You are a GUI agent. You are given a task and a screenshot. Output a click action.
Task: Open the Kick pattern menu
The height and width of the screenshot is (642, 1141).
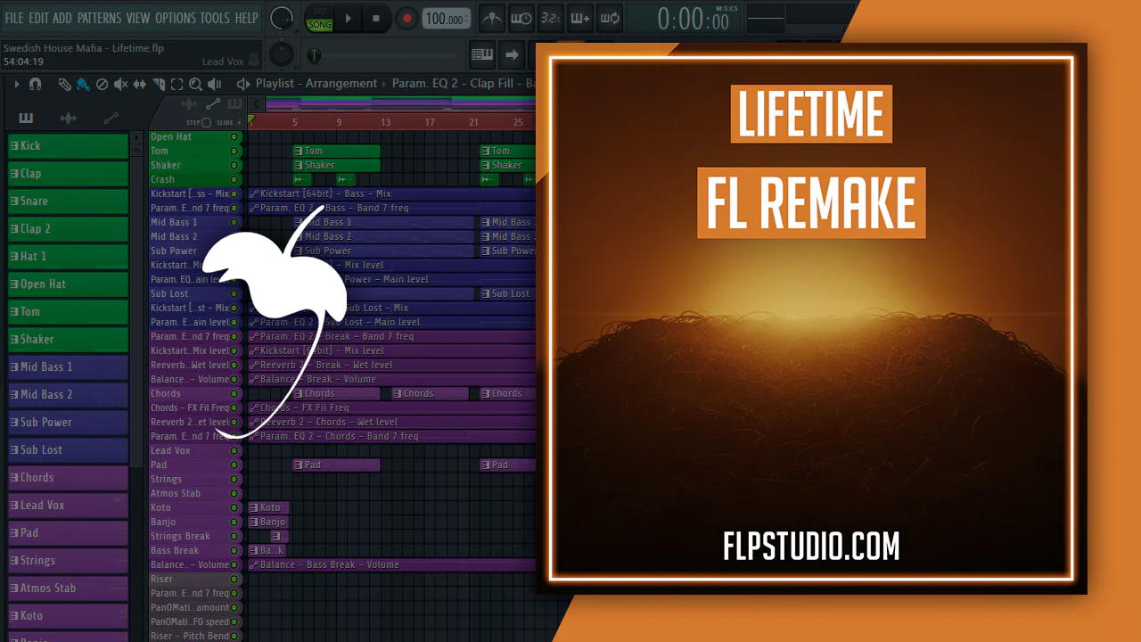coord(14,145)
